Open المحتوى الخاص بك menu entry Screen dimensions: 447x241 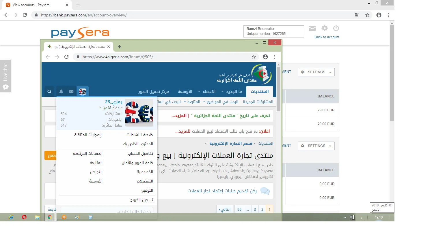point(138,144)
